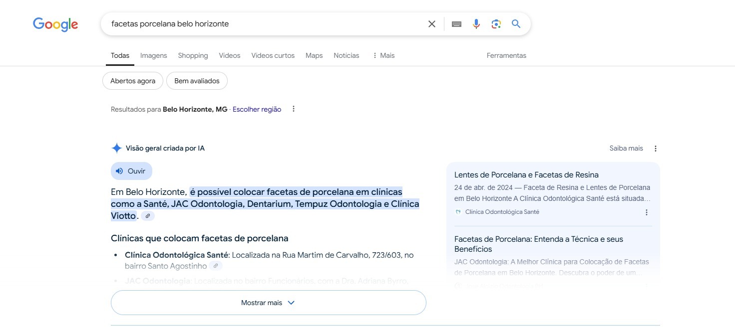Screen dimensions: 735x336
Task: Open the Mais dropdown menu
Action: (383, 55)
